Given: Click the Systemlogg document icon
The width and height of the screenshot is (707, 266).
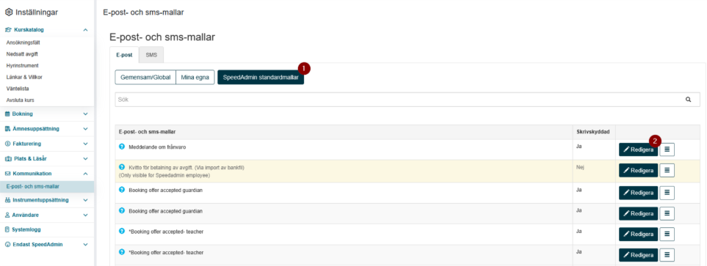Looking at the screenshot, I should [x=7, y=229].
